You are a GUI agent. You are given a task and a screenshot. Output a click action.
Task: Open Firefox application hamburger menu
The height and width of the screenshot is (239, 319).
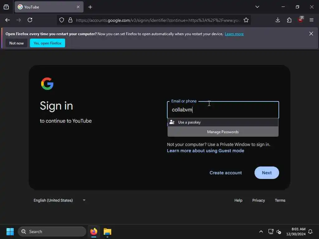312,20
